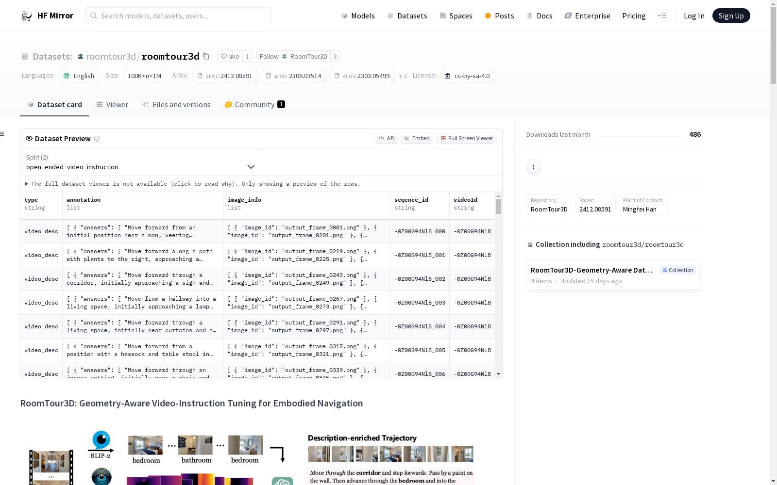Viewport: 777px width, 485px height.
Task: Select the English language tag
Action: [x=79, y=76]
